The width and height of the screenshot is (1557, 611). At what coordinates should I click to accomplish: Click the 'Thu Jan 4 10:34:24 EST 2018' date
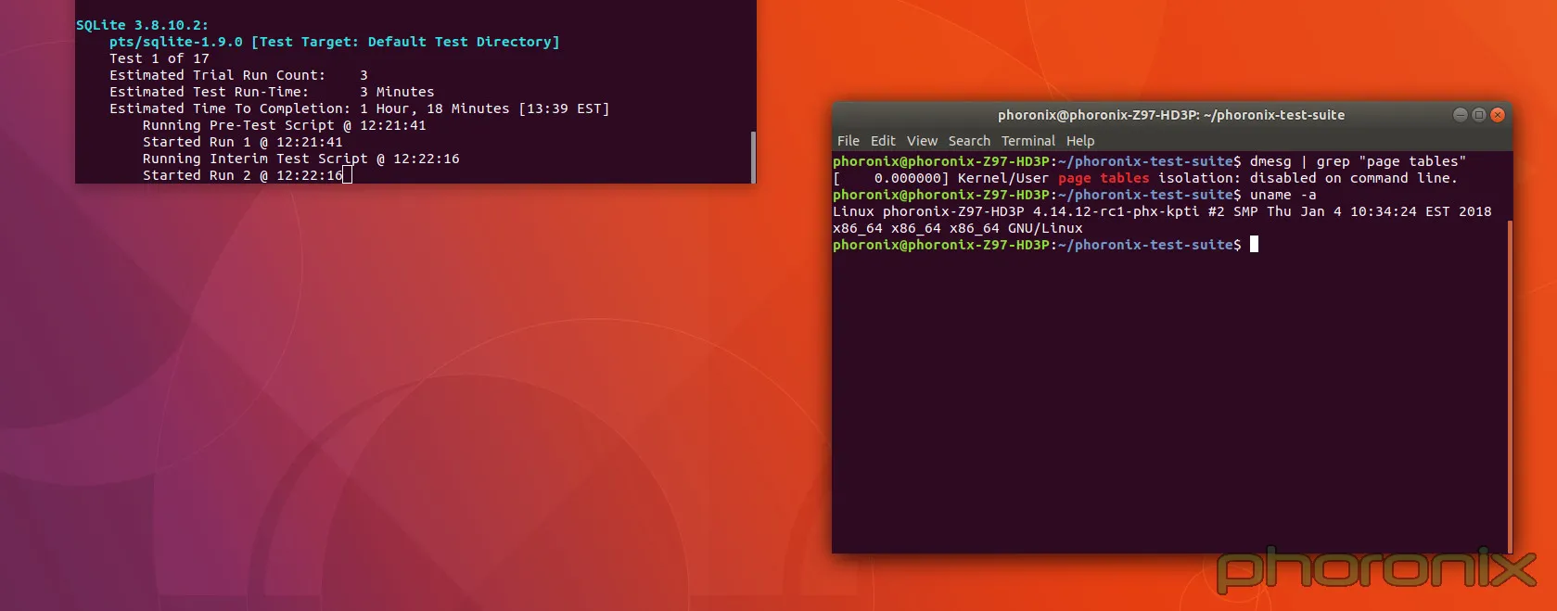point(1379,211)
